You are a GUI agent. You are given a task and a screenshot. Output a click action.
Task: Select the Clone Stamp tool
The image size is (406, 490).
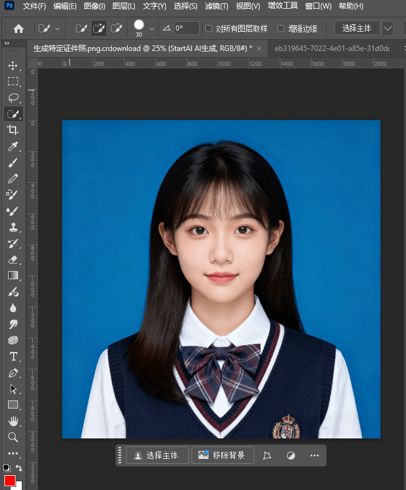(x=12, y=227)
